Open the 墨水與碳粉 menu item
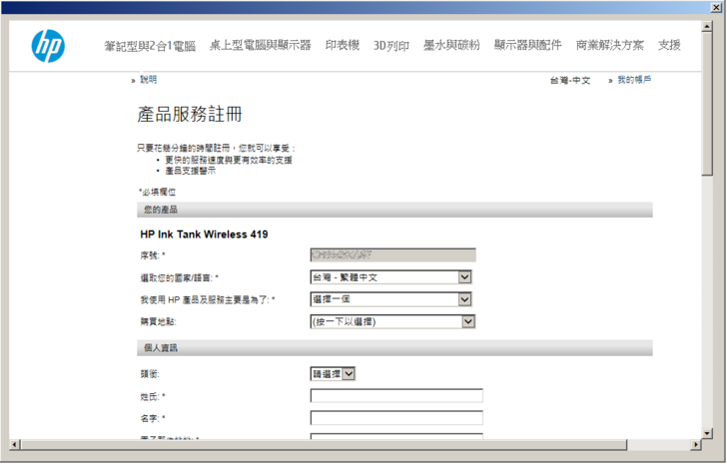The image size is (727, 464). tap(451, 45)
